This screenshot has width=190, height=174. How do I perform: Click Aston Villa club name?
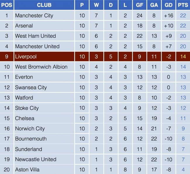point(27,170)
